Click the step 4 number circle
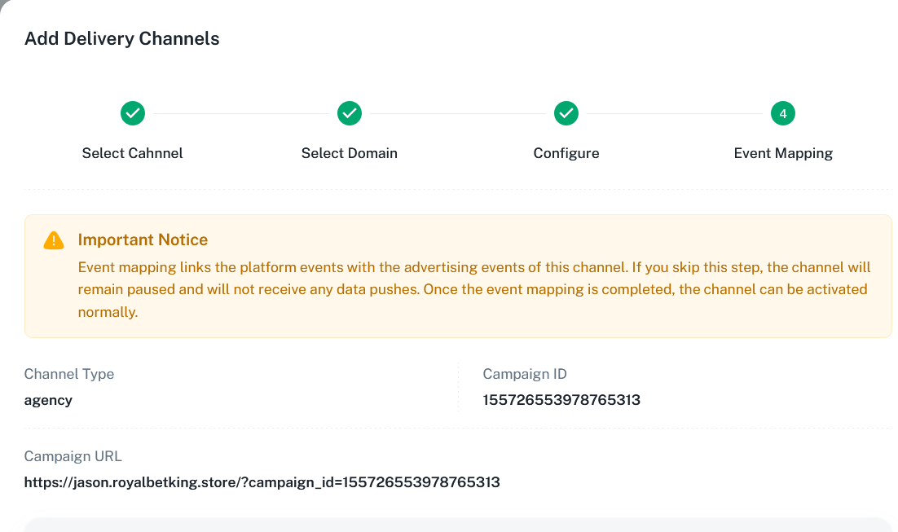The height and width of the screenshot is (532, 898). pyautogui.click(x=783, y=114)
